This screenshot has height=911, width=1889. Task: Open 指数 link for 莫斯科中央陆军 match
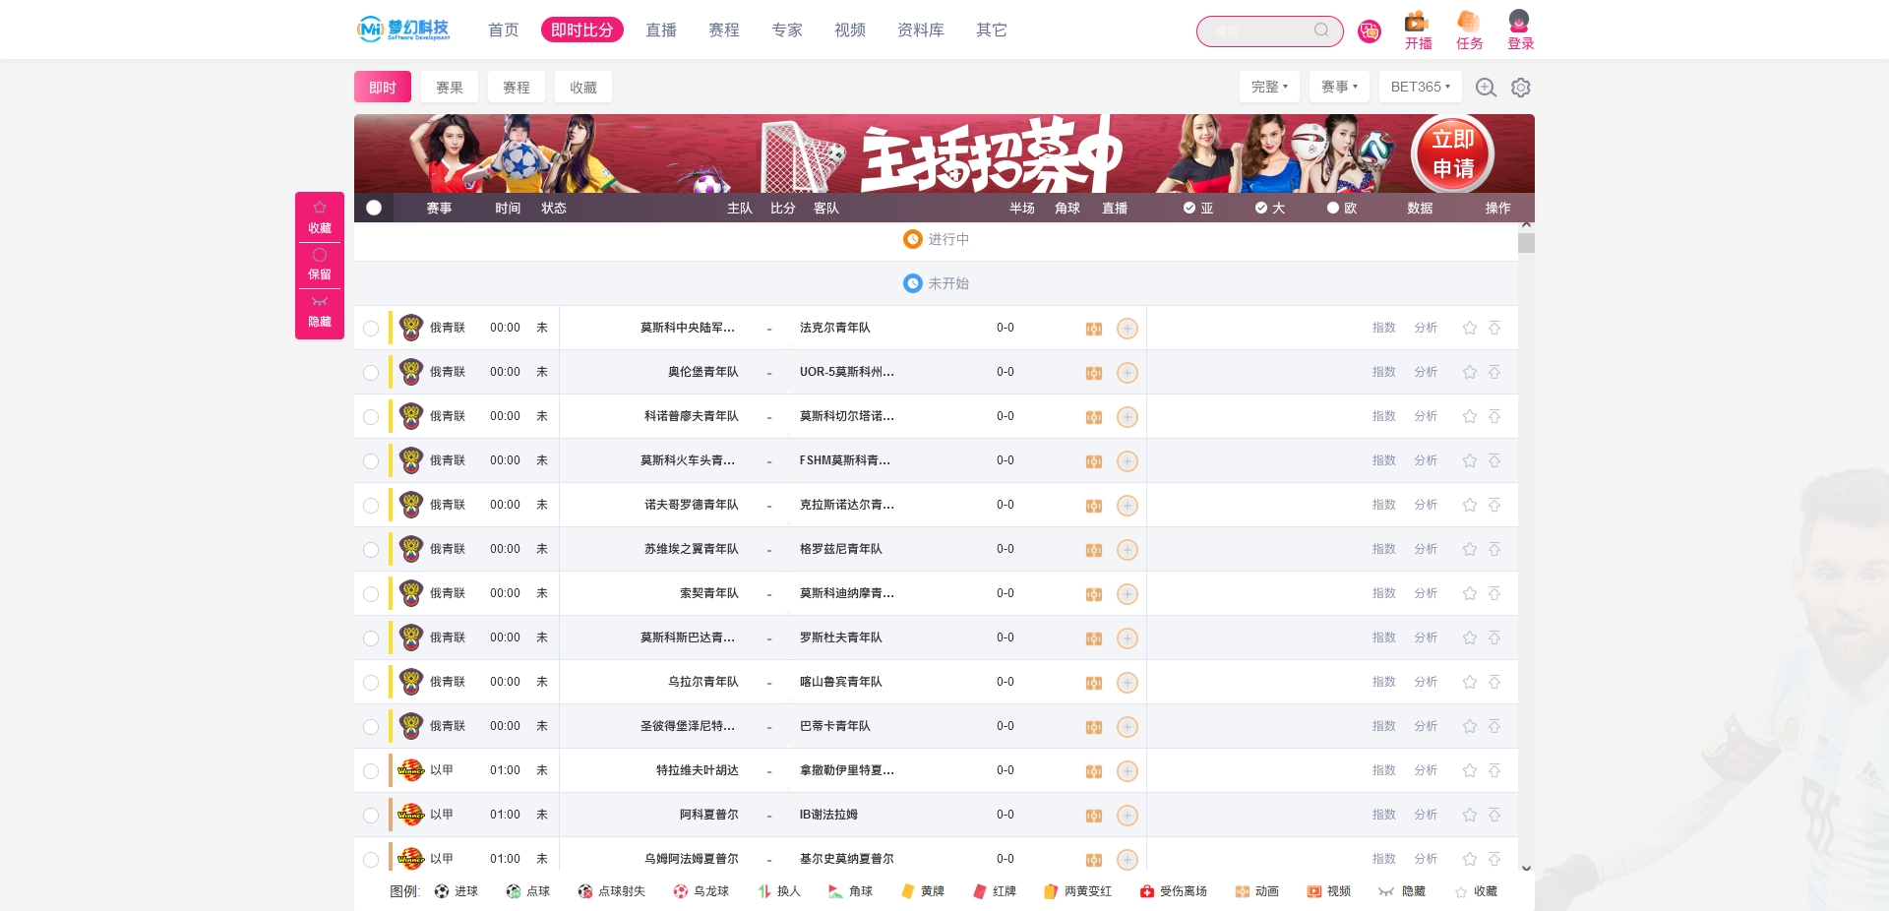(1384, 328)
